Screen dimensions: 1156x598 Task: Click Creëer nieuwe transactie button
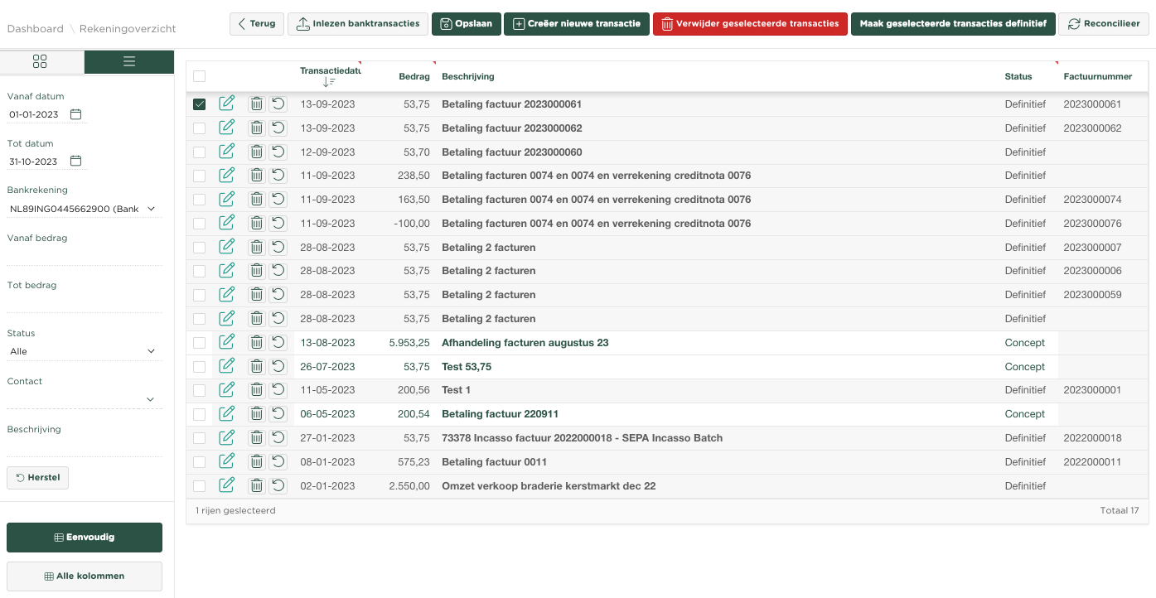coord(577,24)
